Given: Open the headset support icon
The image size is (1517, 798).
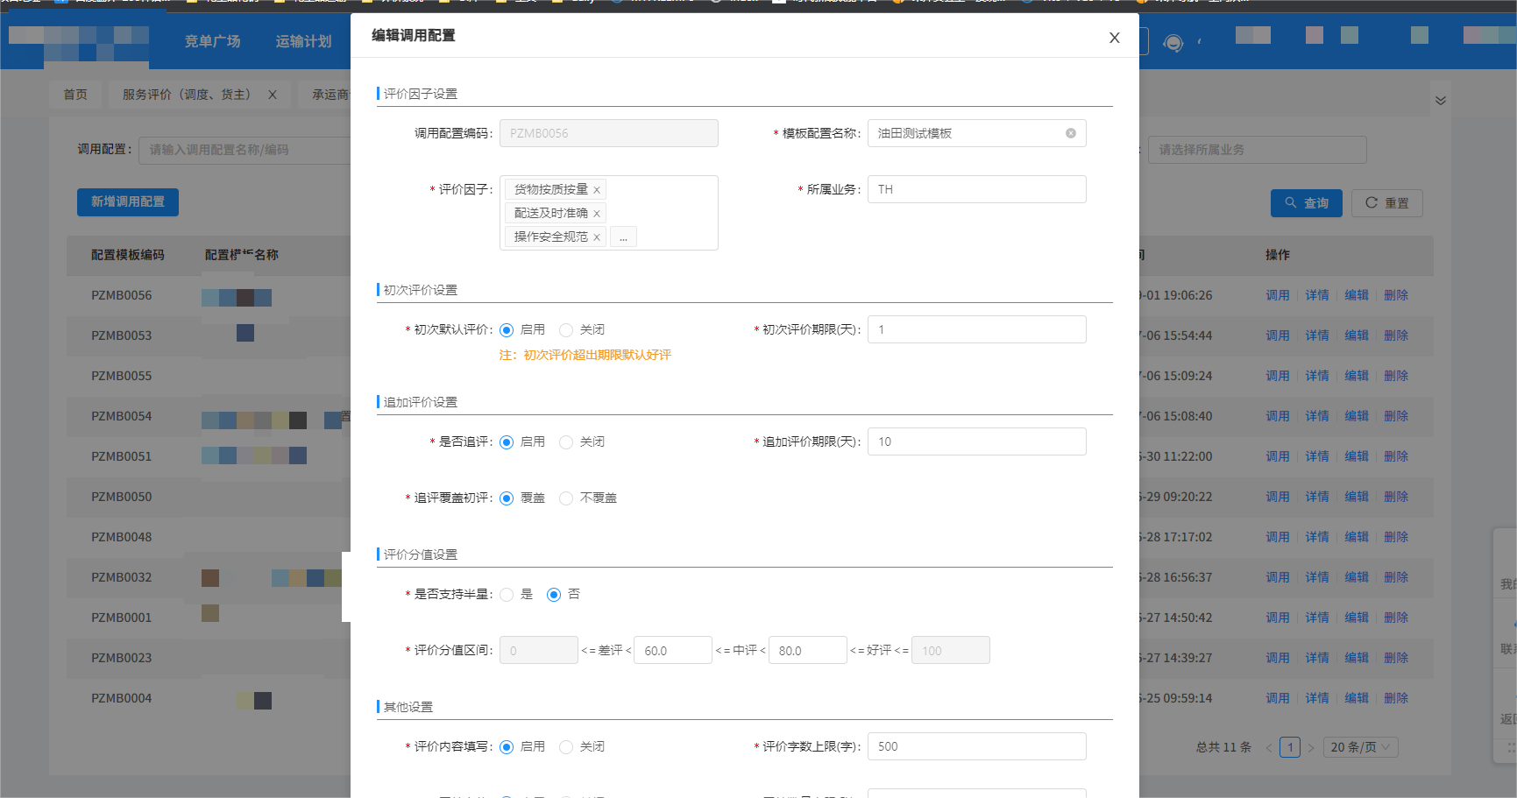Looking at the screenshot, I should [1173, 43].
